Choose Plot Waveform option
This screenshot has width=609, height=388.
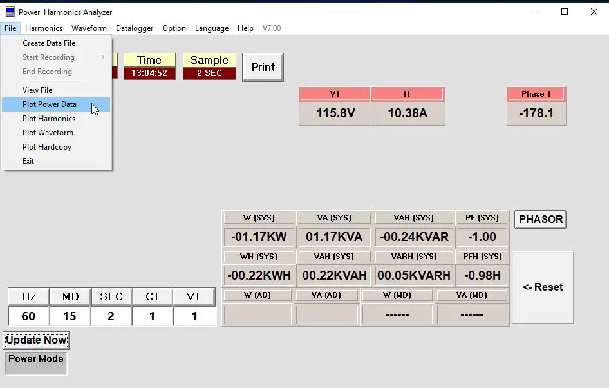tap(49, 132)
